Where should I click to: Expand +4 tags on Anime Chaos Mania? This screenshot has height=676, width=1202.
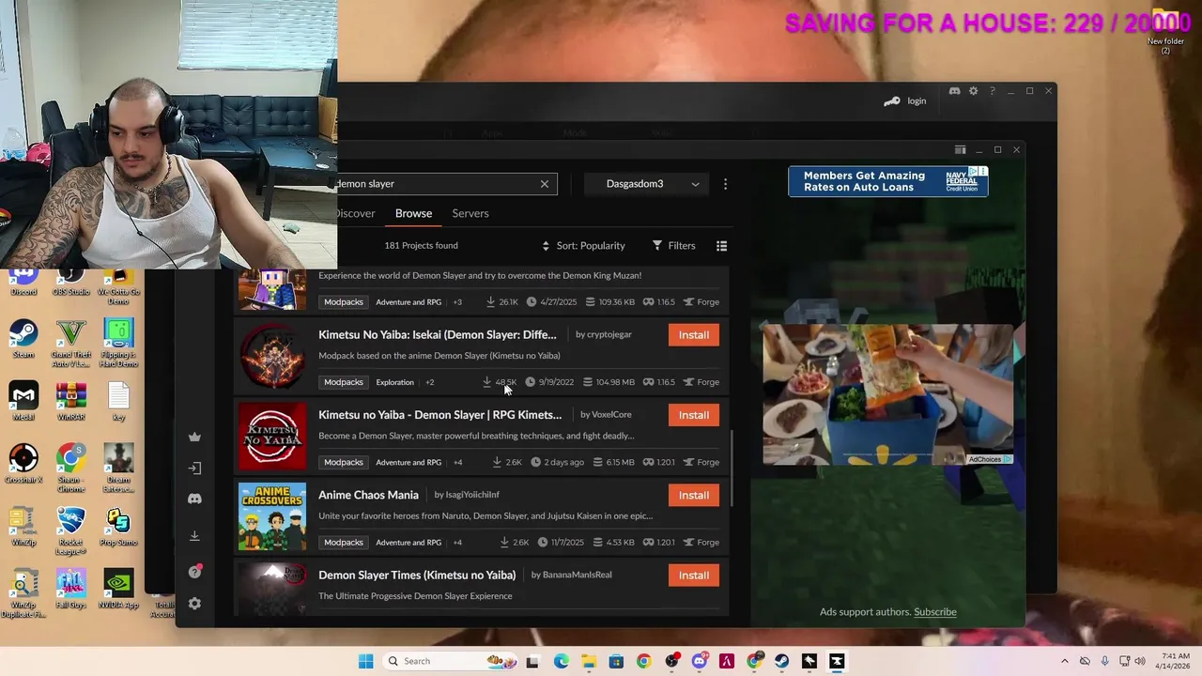457,542
